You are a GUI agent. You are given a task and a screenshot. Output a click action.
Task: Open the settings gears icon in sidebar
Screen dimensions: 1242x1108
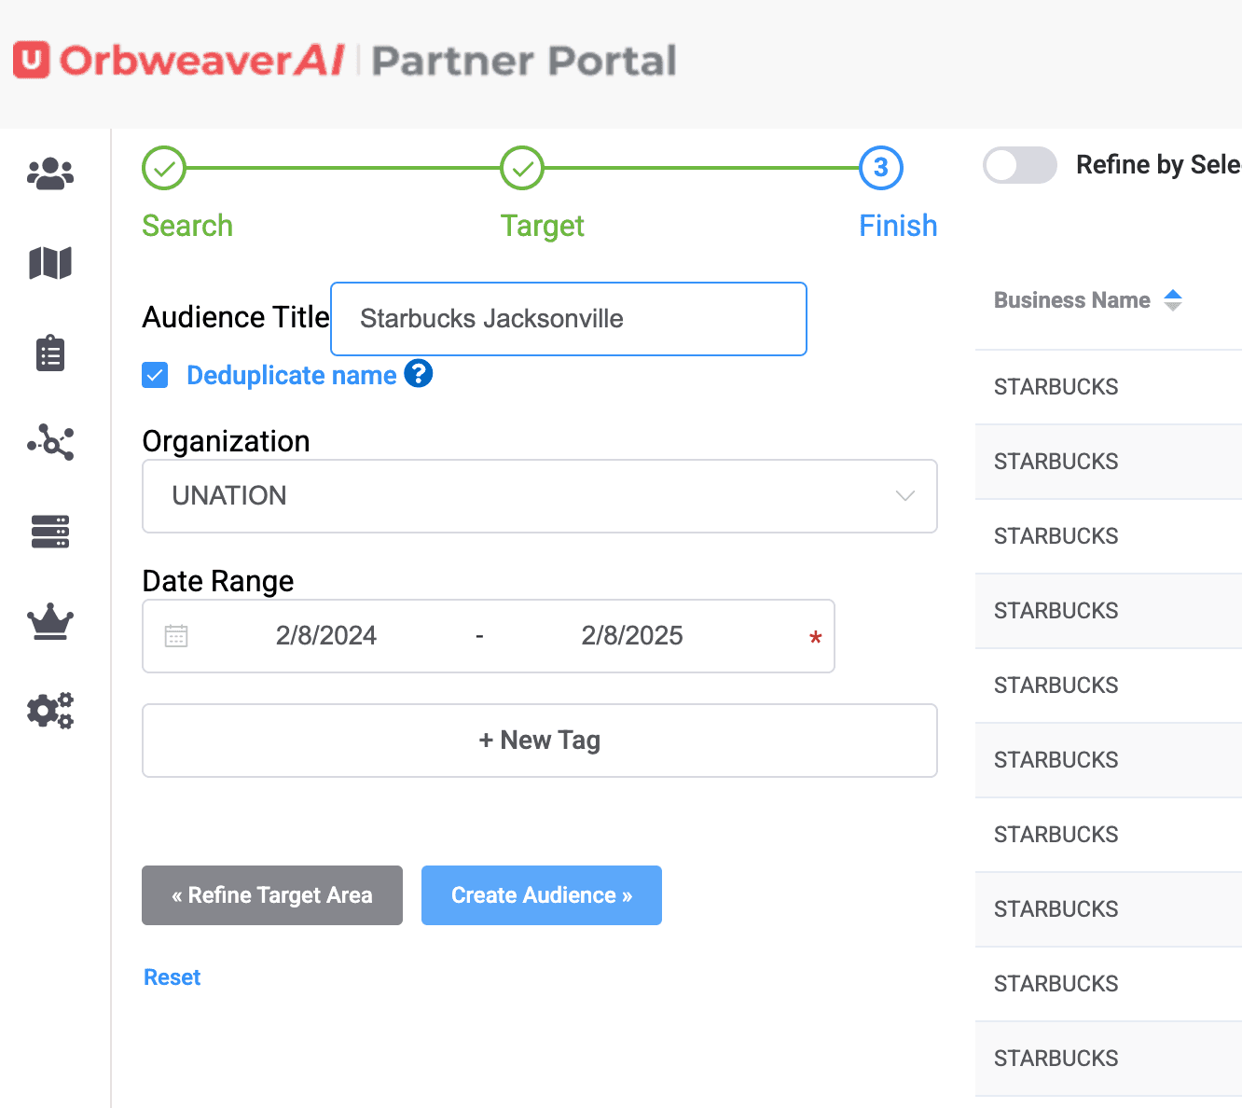click(50, 711)
